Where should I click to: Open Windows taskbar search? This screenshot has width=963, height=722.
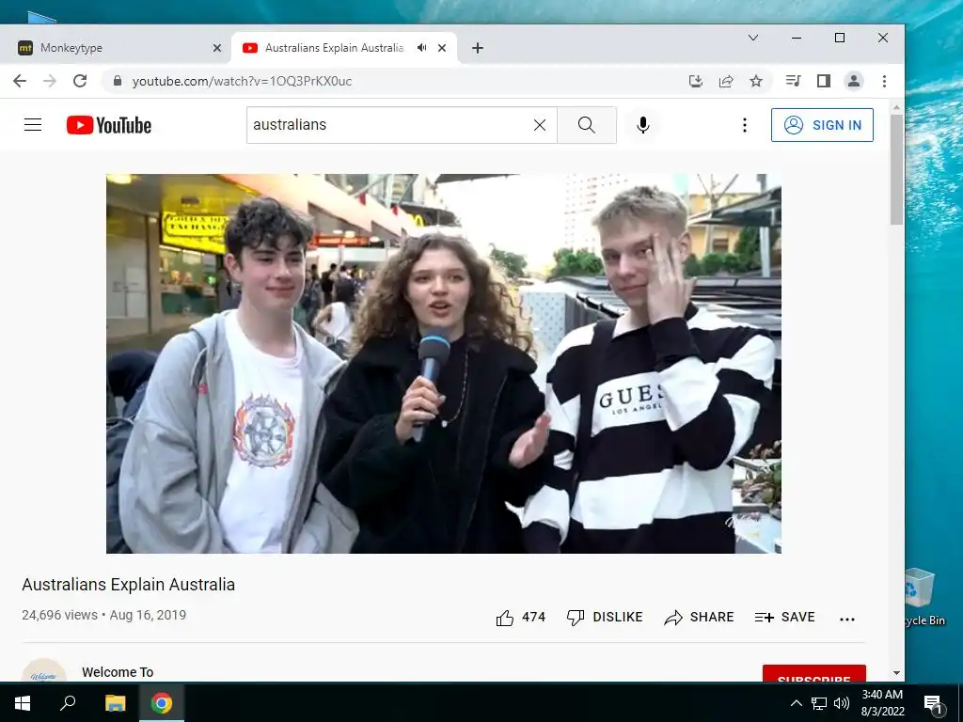(x=68, y=703)
